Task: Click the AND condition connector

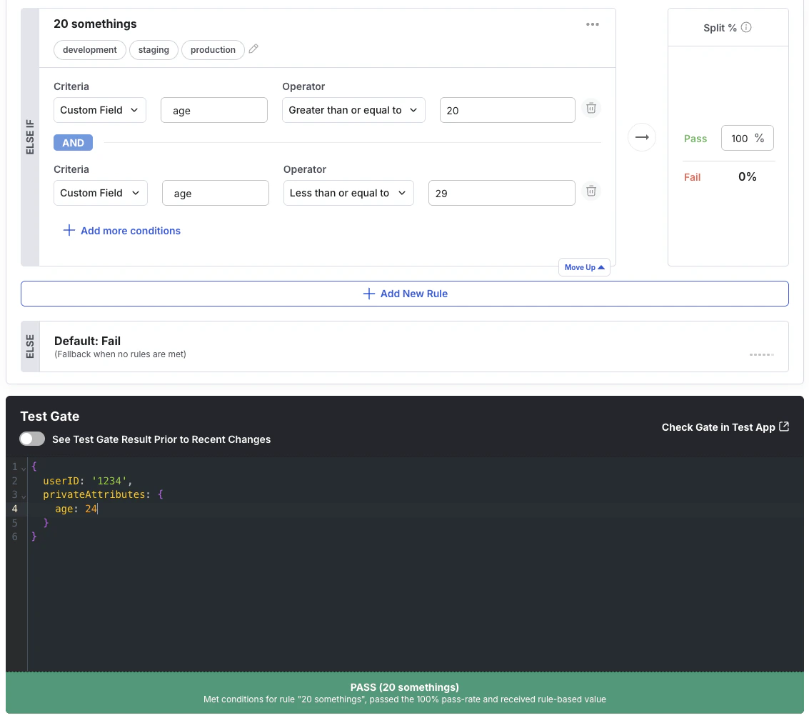Action: 74,142
